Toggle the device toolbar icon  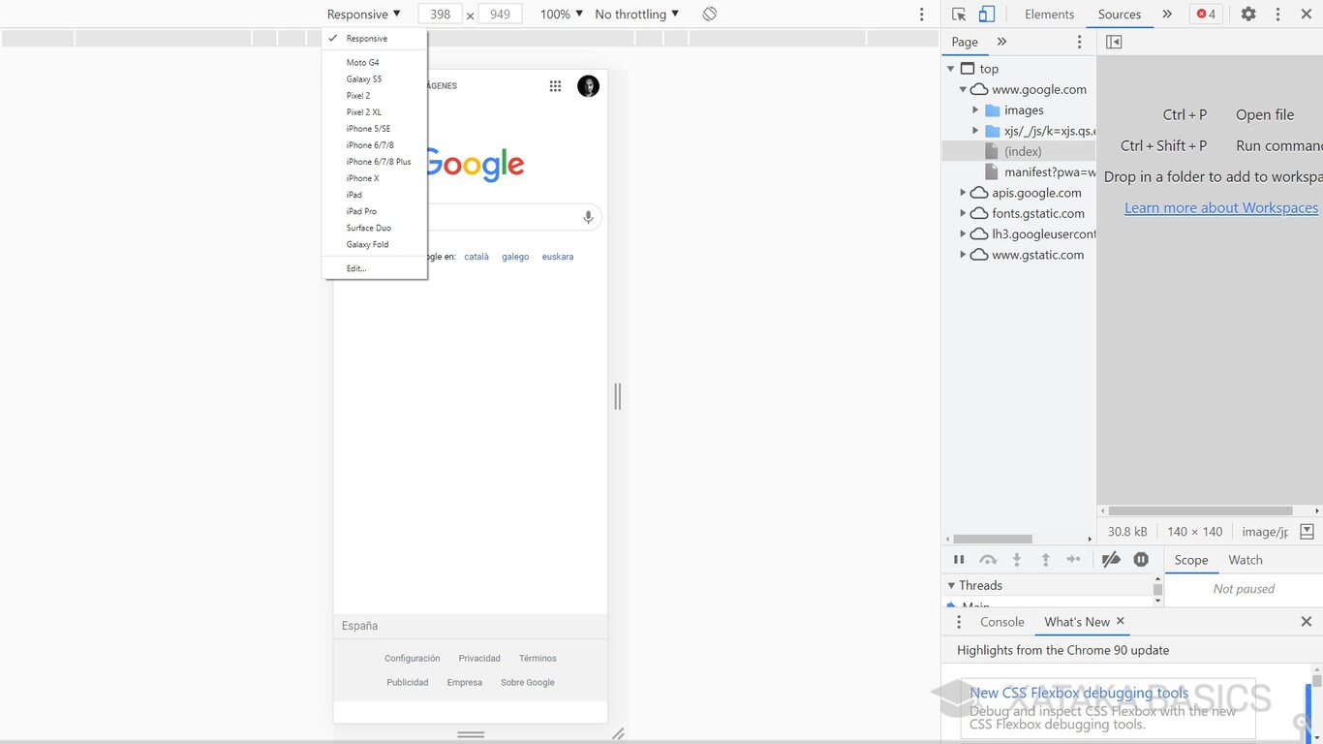987,14
